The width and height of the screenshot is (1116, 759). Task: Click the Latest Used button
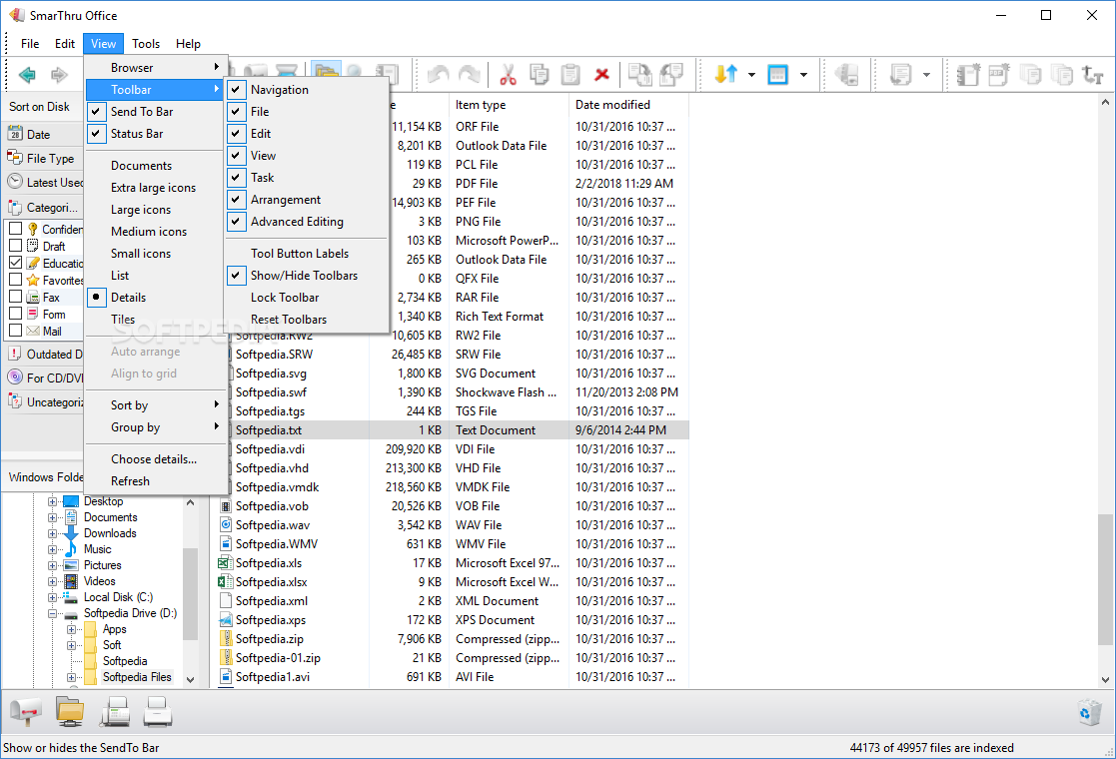43,183
